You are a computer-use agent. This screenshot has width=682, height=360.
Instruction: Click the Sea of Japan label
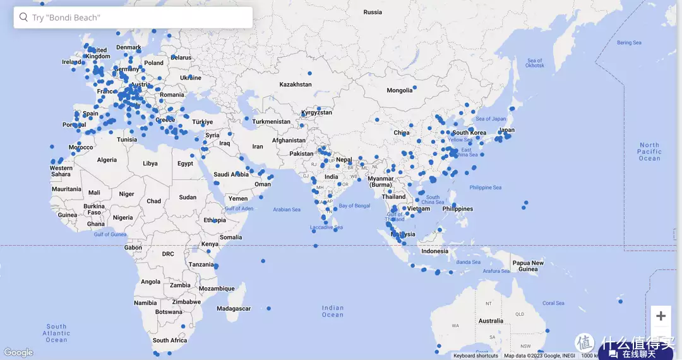tap(491, 119)
